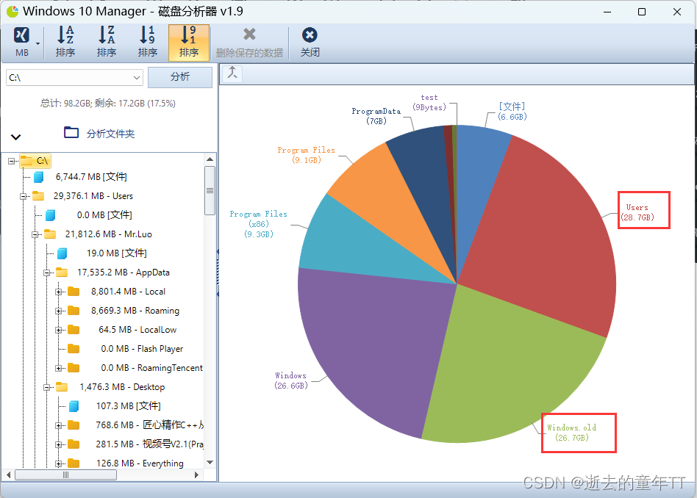
Task: Select 21,812.6 MB - Mr.Luo row
Action: click(x=109, y=234)
